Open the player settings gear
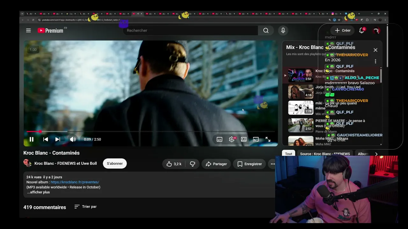Image resolution: width=408 pixels, height=229 pixels. [232, 139]
